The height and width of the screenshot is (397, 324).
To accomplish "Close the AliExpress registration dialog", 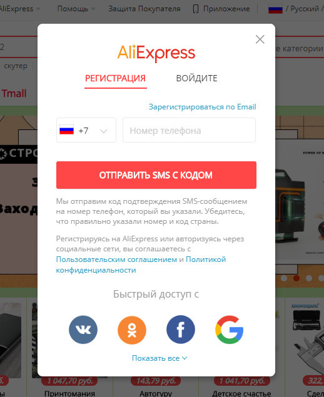I will (260, 39).
